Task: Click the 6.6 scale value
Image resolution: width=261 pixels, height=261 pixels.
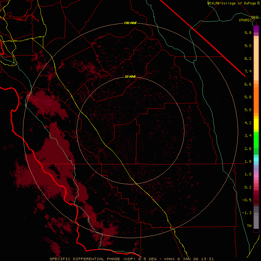Action: tap(248, 84)
